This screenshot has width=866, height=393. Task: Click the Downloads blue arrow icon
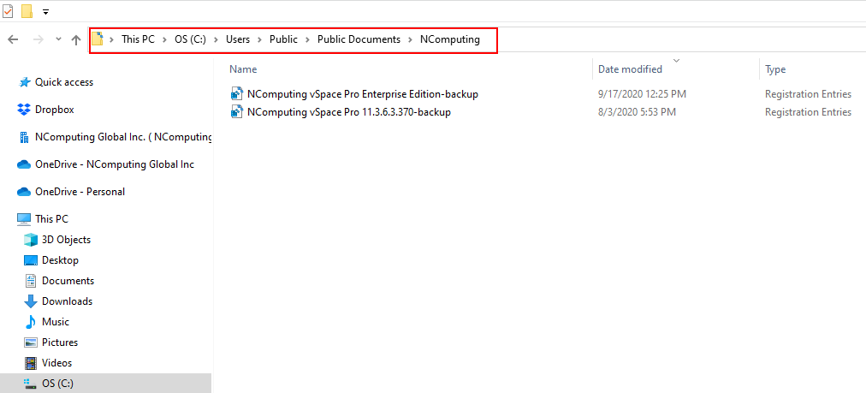(x=30, y=301)
